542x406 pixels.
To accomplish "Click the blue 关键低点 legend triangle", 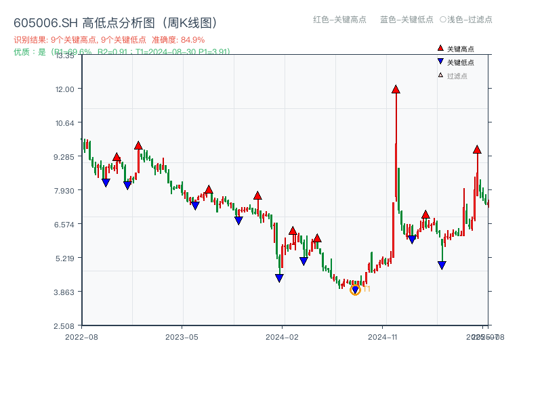I will click(440, 62).
